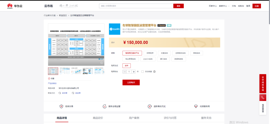
Task: Click the search input field
Action: pos(136,6)
